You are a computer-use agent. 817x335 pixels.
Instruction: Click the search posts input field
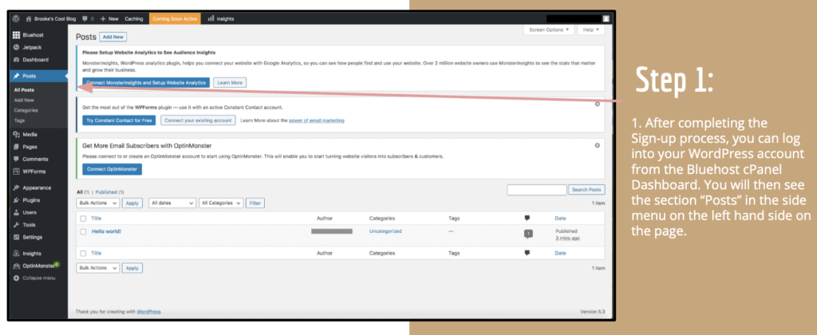click(x=536, y=190)
